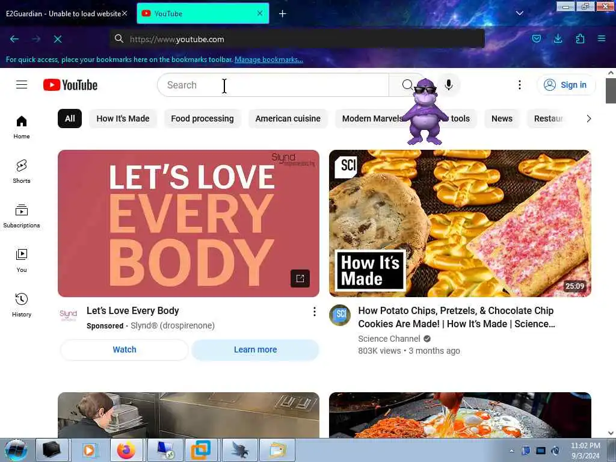Viewport: 616px width, 462px height.
Task: Close the YouTube tab
Action: click(x=260, y=13)
